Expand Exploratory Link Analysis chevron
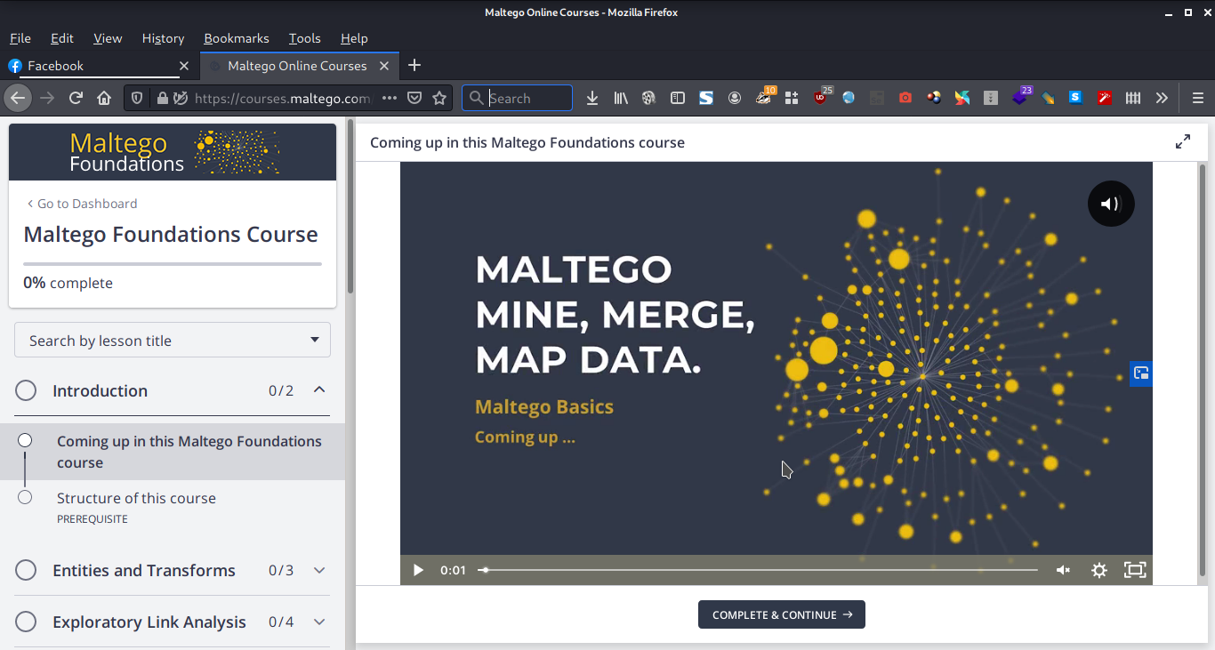 [x=319, y=622]
